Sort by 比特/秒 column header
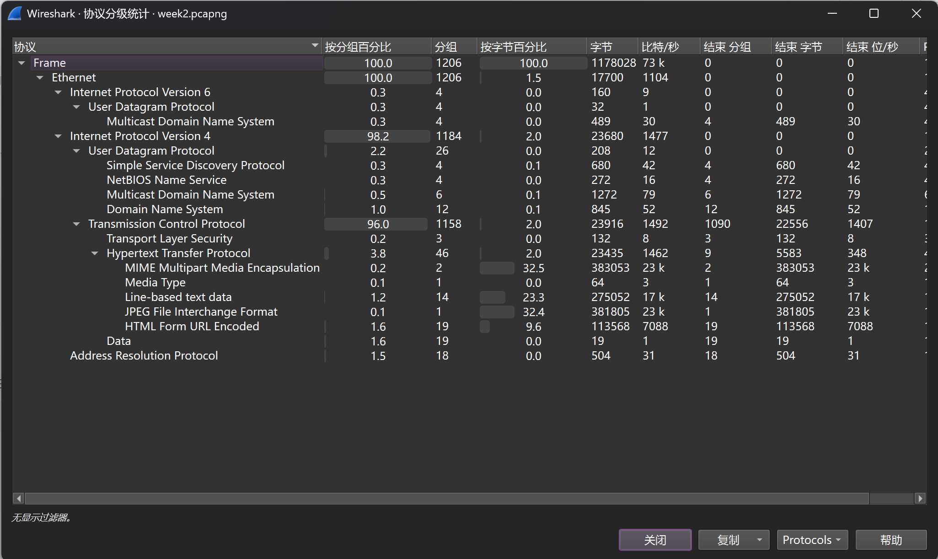The image size is (938, 559). pyautogui.click(x=669, y=47)
